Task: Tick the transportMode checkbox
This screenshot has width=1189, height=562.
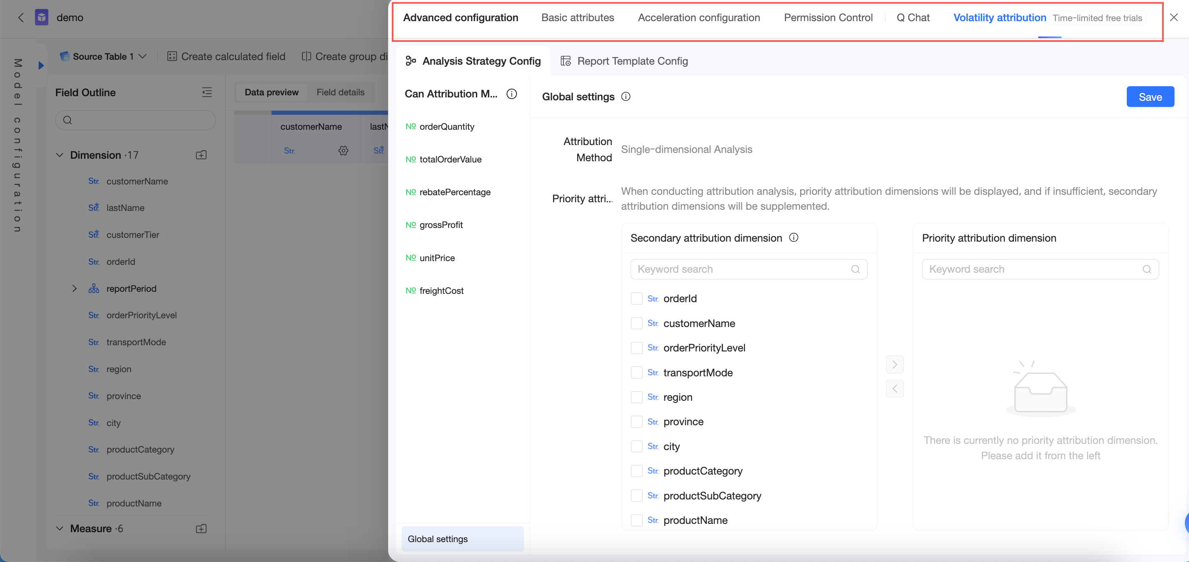Action: (636, 372)
